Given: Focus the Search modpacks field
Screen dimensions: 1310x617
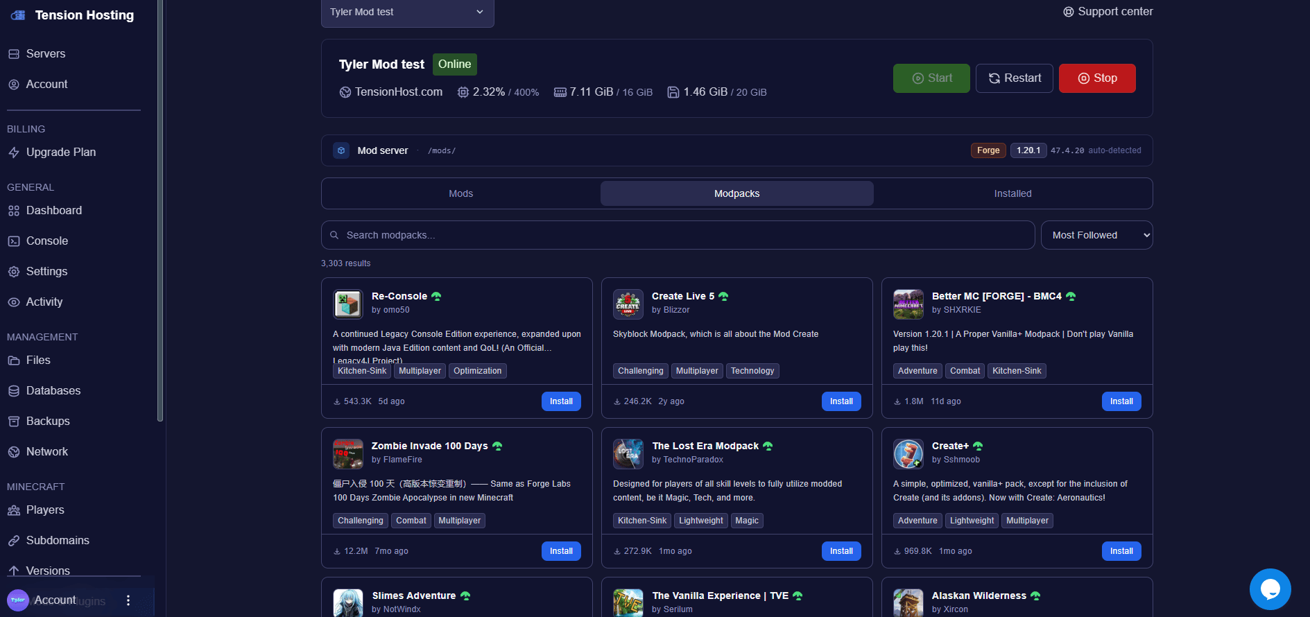Looking at the screenshot, I should 678,235.
